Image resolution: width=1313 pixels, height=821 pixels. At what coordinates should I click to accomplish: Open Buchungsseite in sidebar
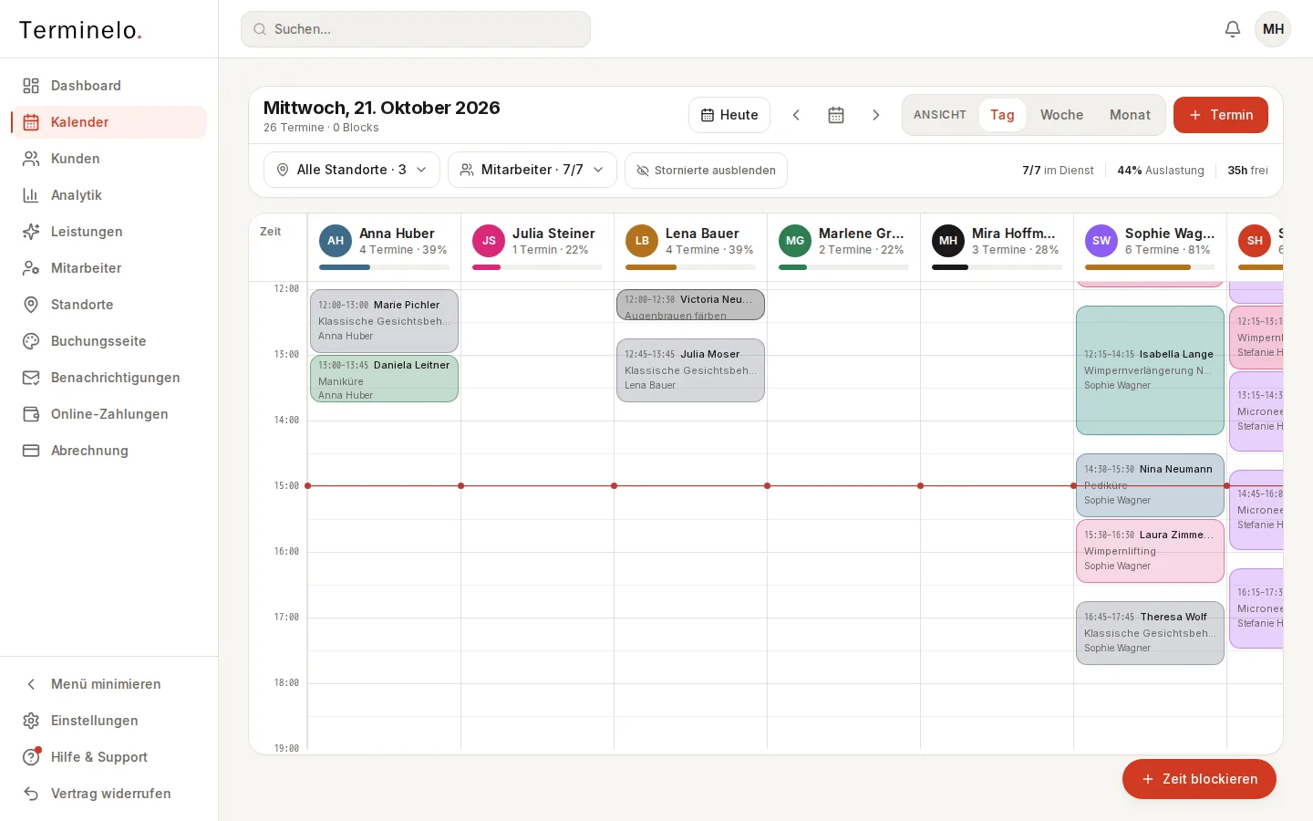coord(109,341)
